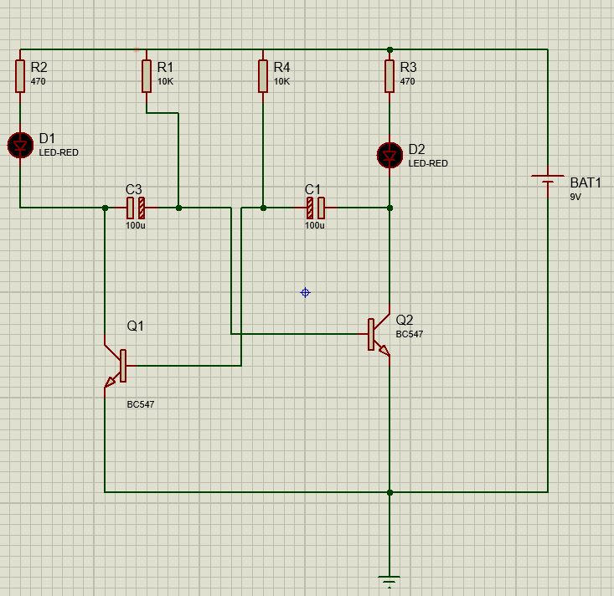Click junction dot on bottom ground rail
Image resolution: width=614 pixels, height=596 pixels.
[390, 492]
